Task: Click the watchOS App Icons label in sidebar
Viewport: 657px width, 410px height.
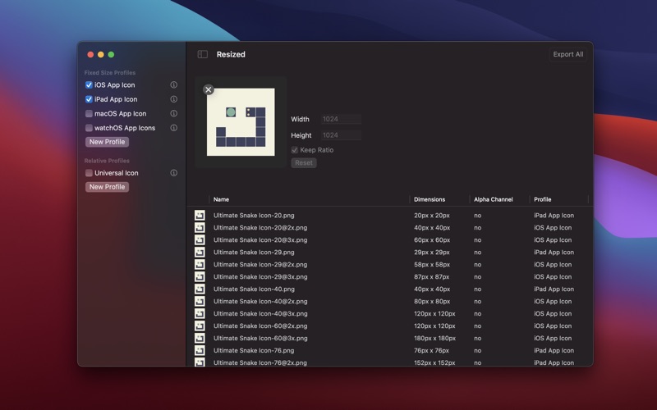Action: (125, 128)
